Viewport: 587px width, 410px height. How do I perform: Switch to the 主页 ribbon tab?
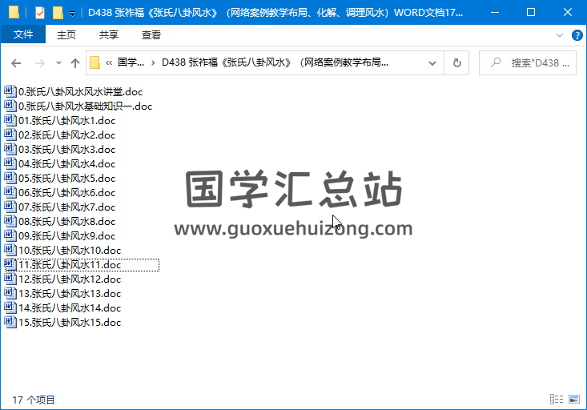66,34
